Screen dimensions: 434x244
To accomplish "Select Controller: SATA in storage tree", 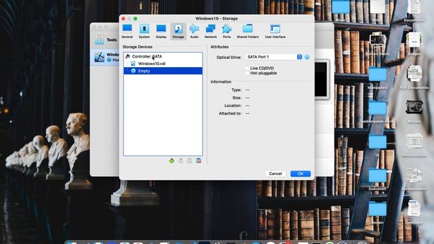I will (x=163, y=56).
